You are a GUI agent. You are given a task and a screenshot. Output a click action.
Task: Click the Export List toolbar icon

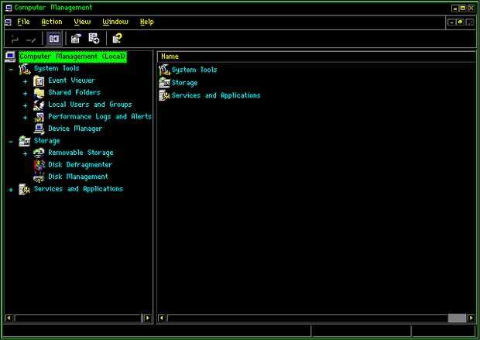94,38
